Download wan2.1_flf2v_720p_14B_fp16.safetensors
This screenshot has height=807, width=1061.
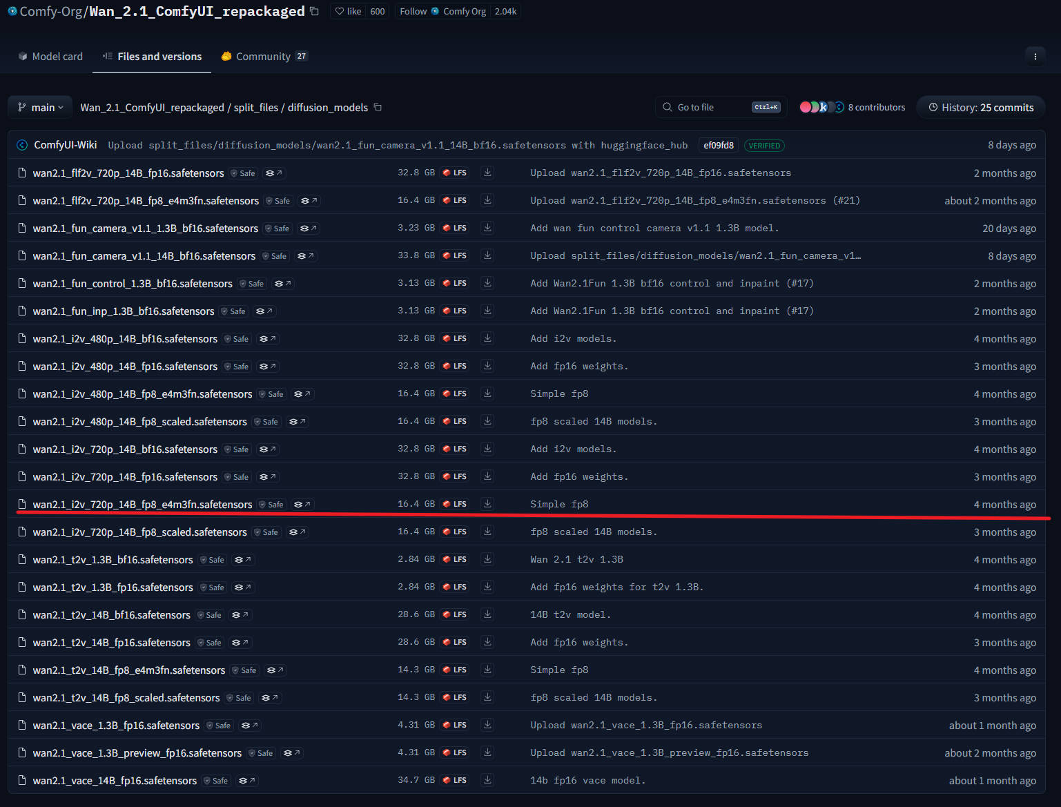(x=487, y=173)
